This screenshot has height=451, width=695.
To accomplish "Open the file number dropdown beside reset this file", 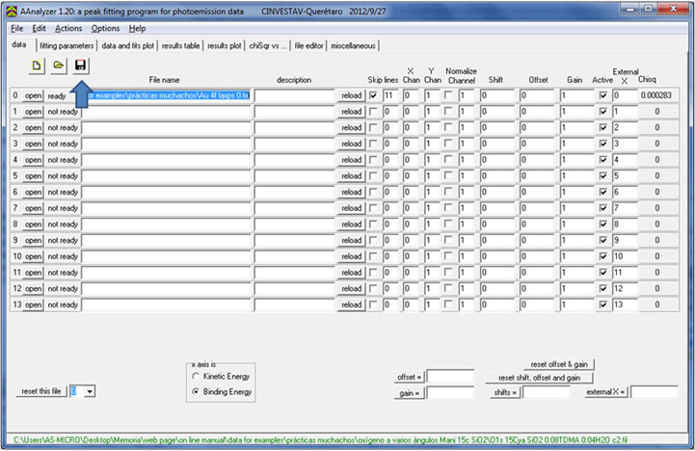I will (x=90, y=390).
